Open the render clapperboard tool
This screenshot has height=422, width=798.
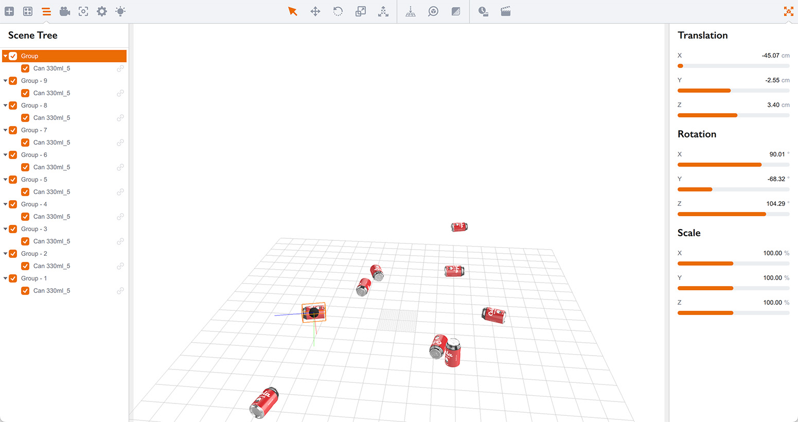[x=505, y=11]
